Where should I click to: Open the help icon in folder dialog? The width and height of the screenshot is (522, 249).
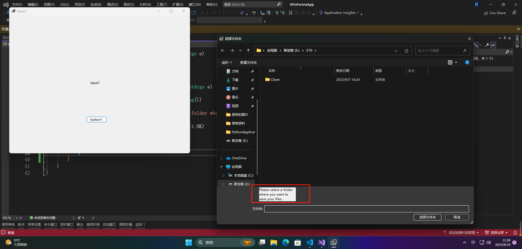tap(467, 62)
